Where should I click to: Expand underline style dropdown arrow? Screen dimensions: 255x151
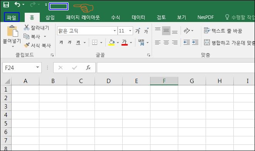point(84,42)
